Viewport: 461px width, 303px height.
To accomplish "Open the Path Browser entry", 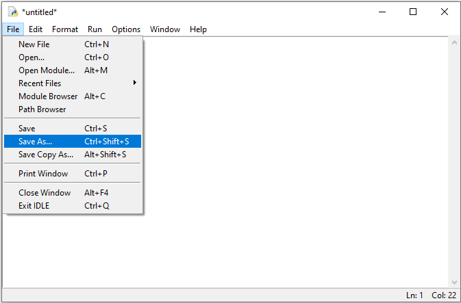I will tap(73, 109).
